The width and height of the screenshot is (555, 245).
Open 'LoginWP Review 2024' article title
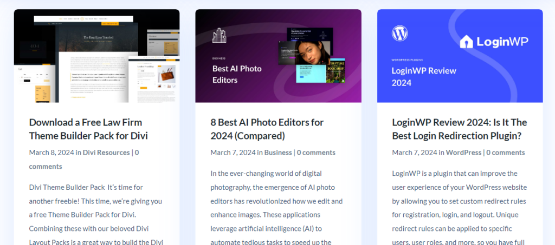point(460,129)
